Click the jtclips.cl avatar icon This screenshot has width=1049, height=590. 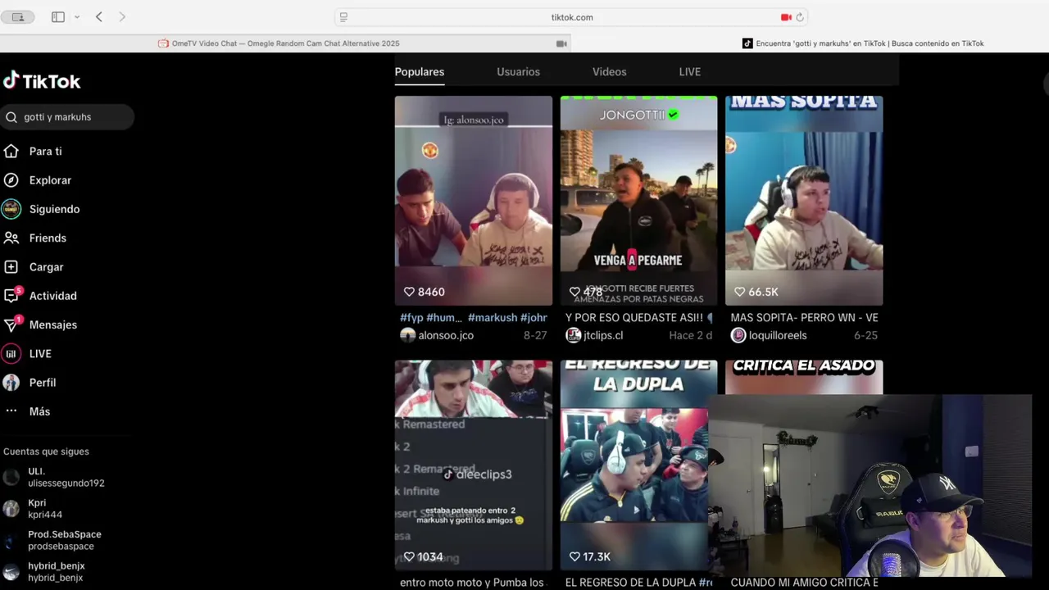coord(574,335)
